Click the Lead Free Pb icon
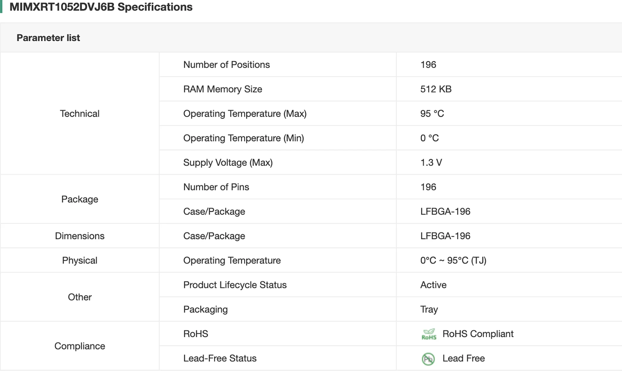 (428, 359)
